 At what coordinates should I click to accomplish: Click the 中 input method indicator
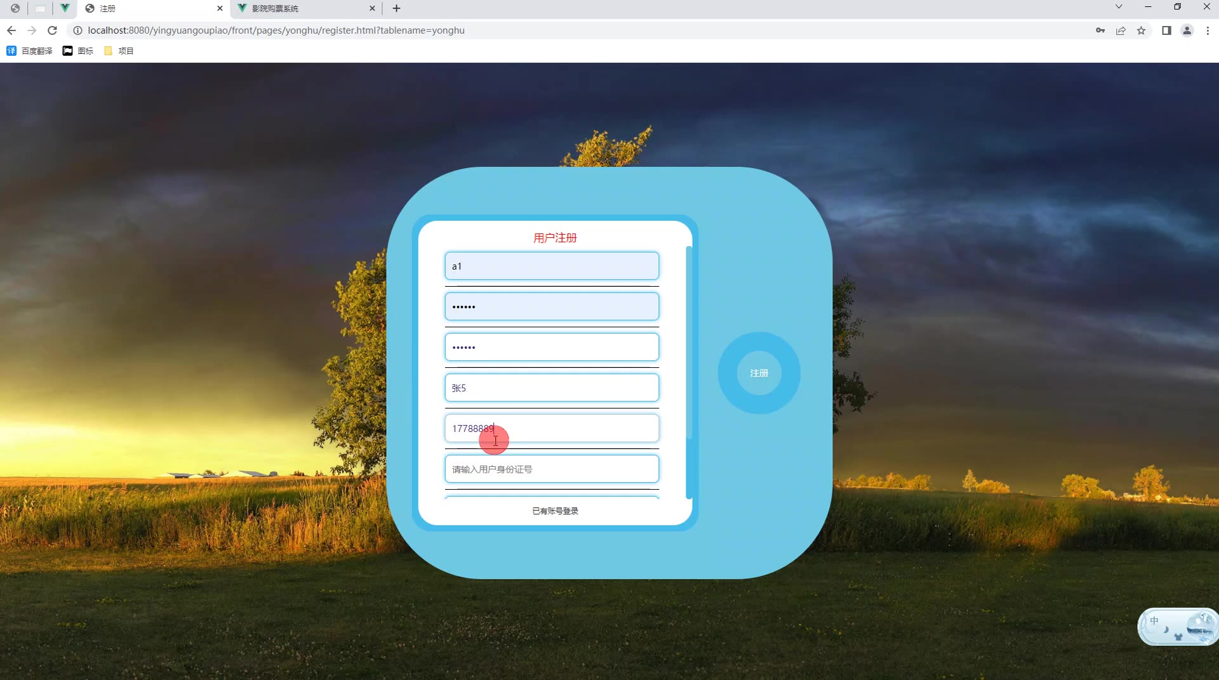1154,621
